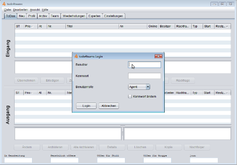Click the Benutzer input field
The image size is (237, 165).
click(145, 65)
